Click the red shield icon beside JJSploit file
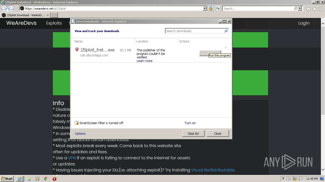Screen dimensions: 325x182 coord(77,49)
